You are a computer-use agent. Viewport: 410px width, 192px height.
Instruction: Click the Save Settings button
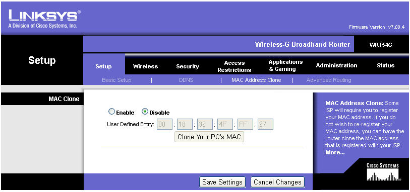(222, 182)
